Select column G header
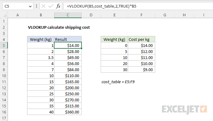213x121 pixels. (x=165, y=15)
